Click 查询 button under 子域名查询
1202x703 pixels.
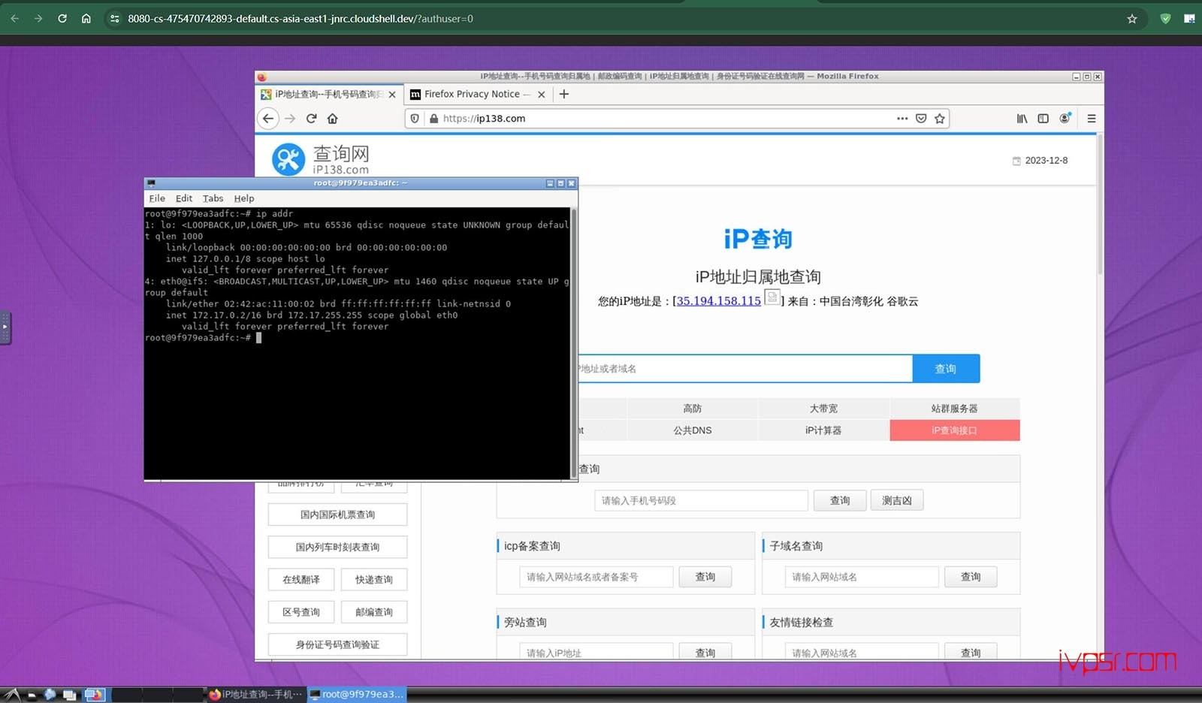click(971, 577)
